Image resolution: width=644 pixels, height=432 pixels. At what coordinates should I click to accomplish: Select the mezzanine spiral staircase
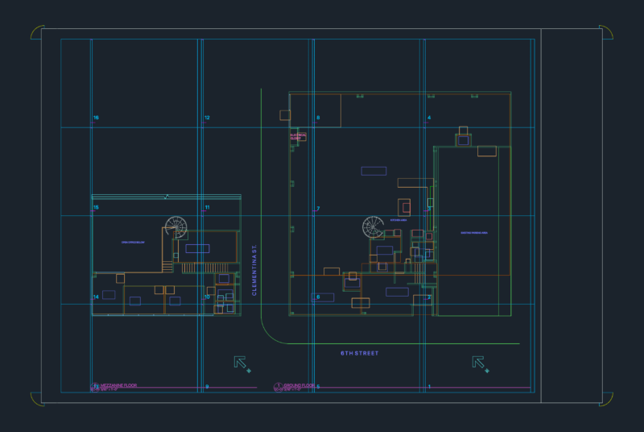[175, 227]
